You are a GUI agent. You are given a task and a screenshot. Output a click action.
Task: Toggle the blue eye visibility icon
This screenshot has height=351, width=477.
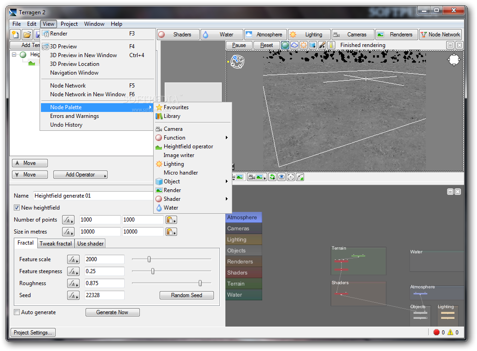[282, 177]
